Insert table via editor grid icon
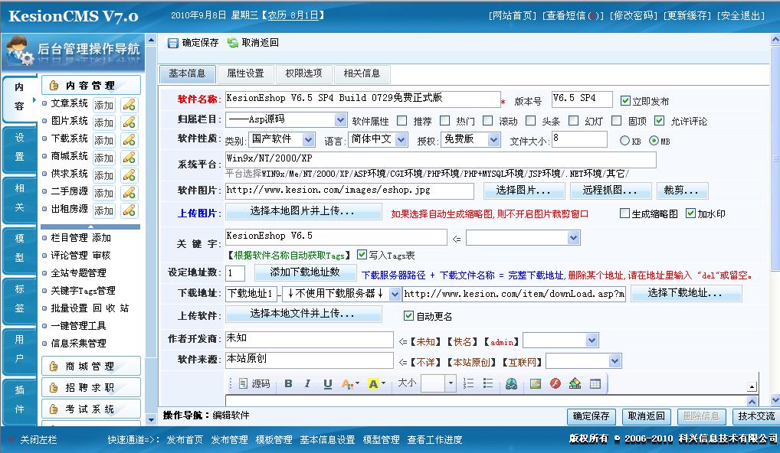780x453 pixels. [595, 383]
